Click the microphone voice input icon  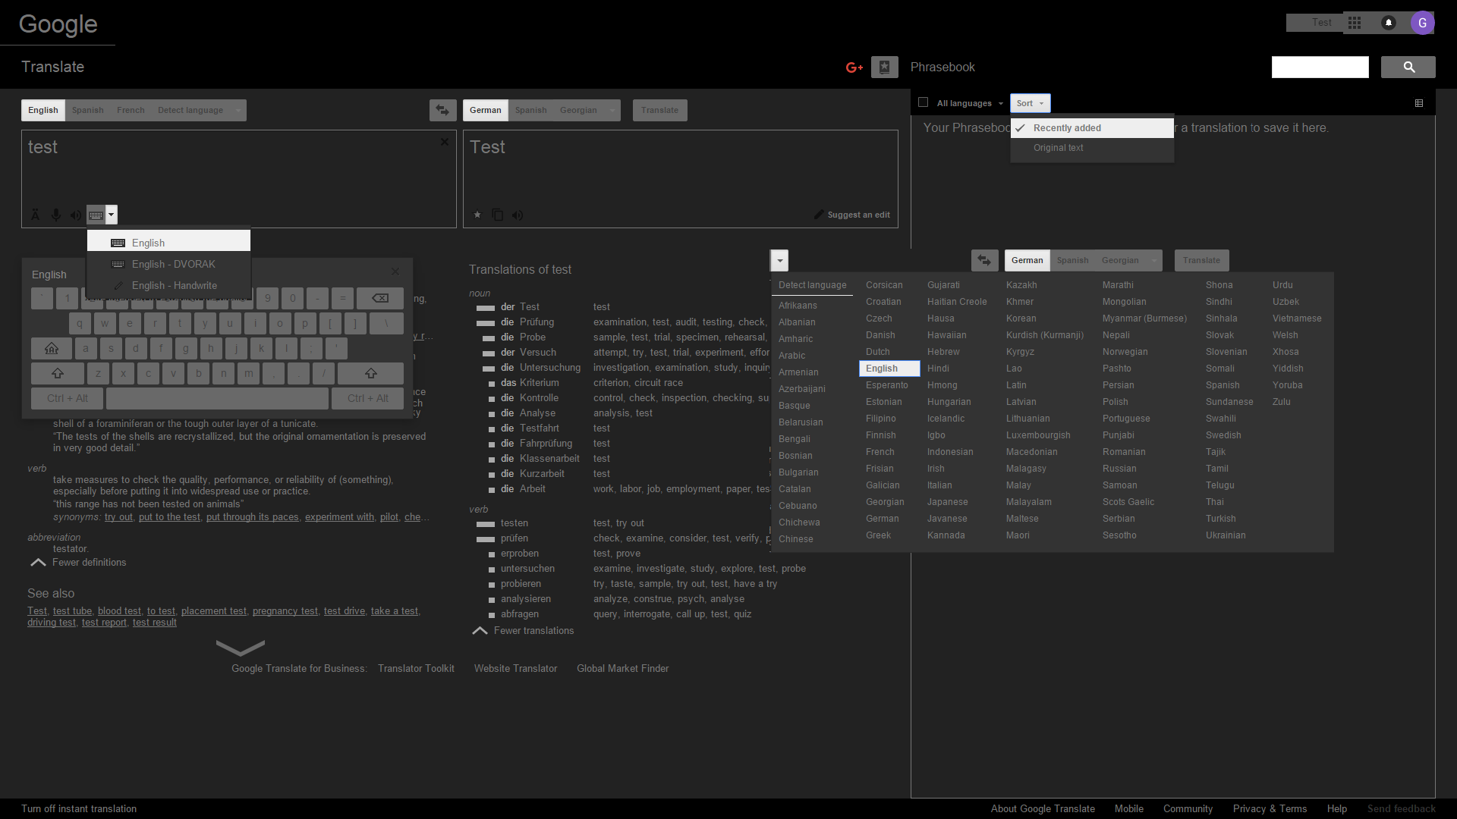[x=56, y=215]
